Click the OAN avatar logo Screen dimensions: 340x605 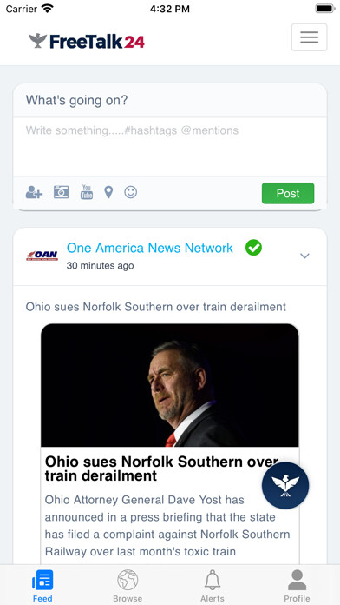pos(42,256)
